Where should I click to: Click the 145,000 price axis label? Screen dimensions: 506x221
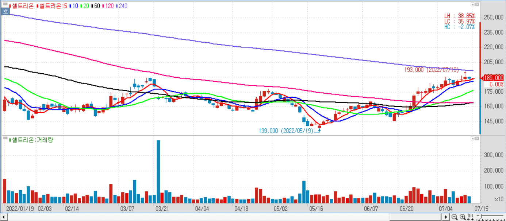[494, 121]
